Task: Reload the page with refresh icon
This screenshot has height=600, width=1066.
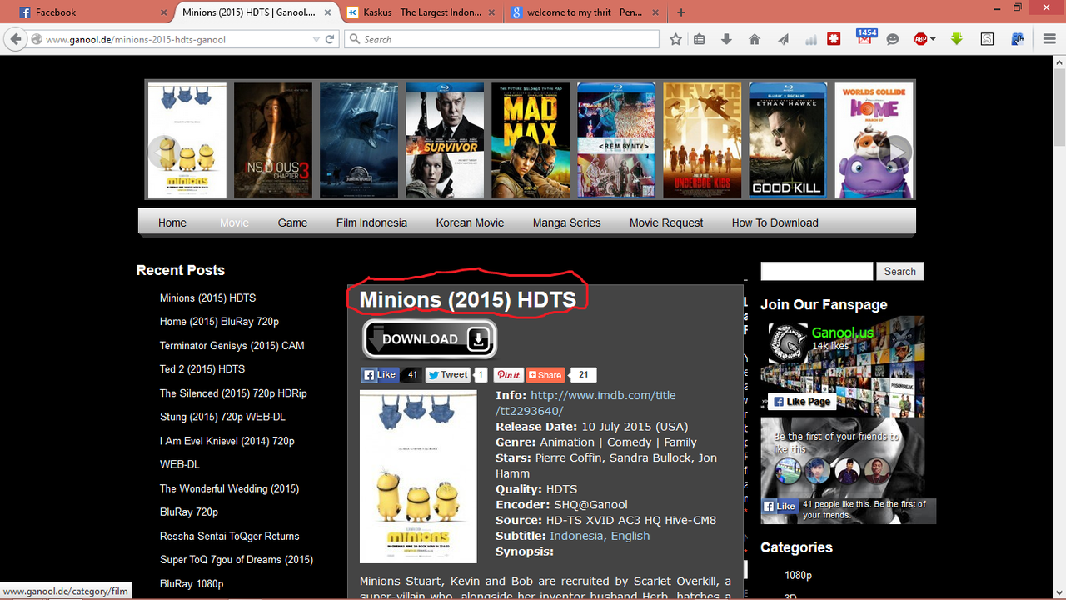Action: coord(331,39)
